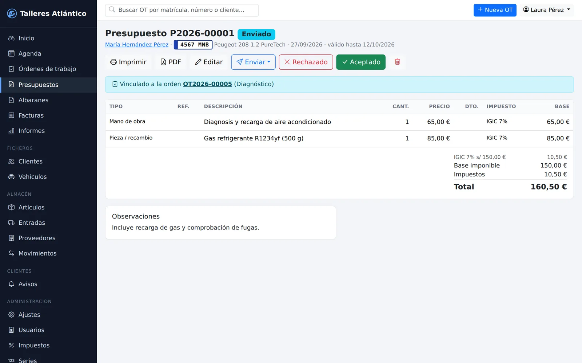Screen dimensions: 582x363
Task: Open customer María Hernández Pérez
Action: (x=137, y=45)
